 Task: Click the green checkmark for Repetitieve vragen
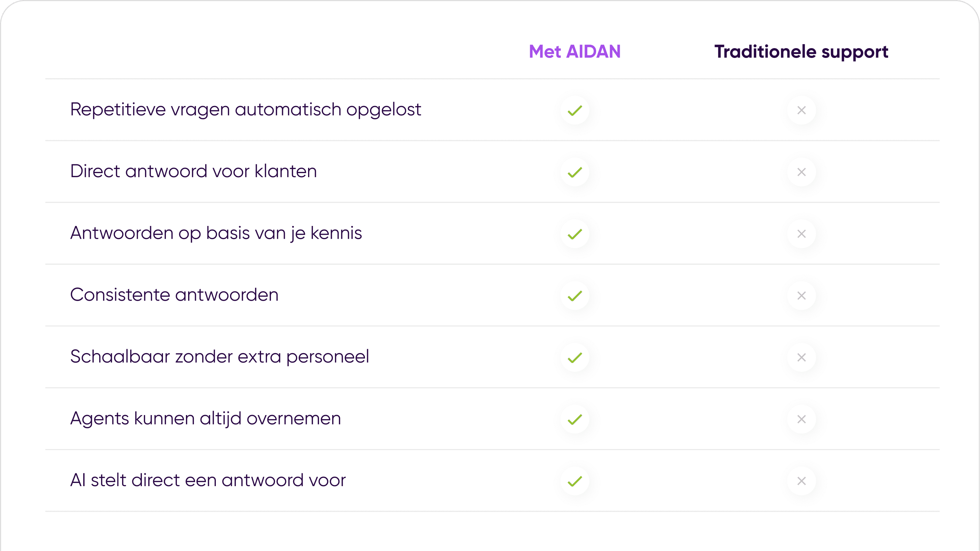coord(575,110)
